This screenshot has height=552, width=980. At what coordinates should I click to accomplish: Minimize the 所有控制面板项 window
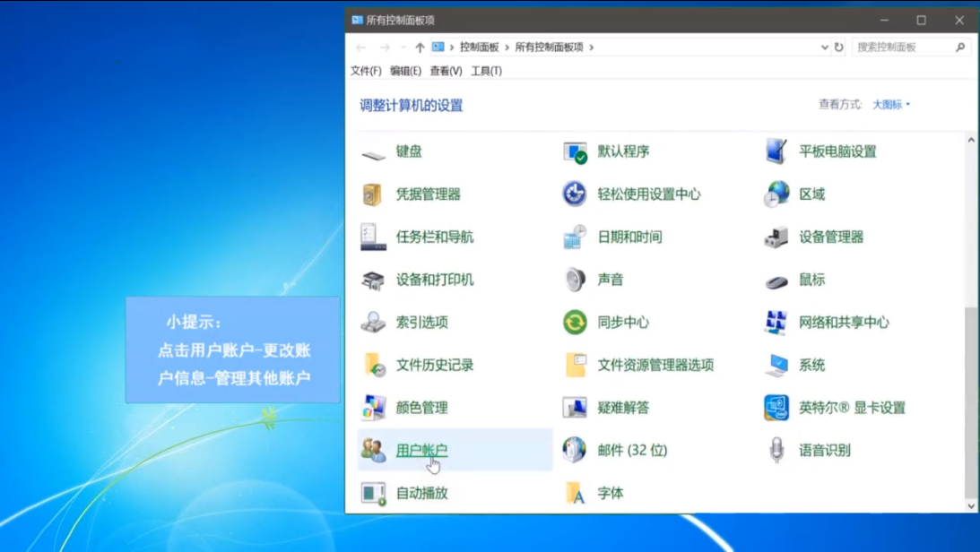[884, 20]
